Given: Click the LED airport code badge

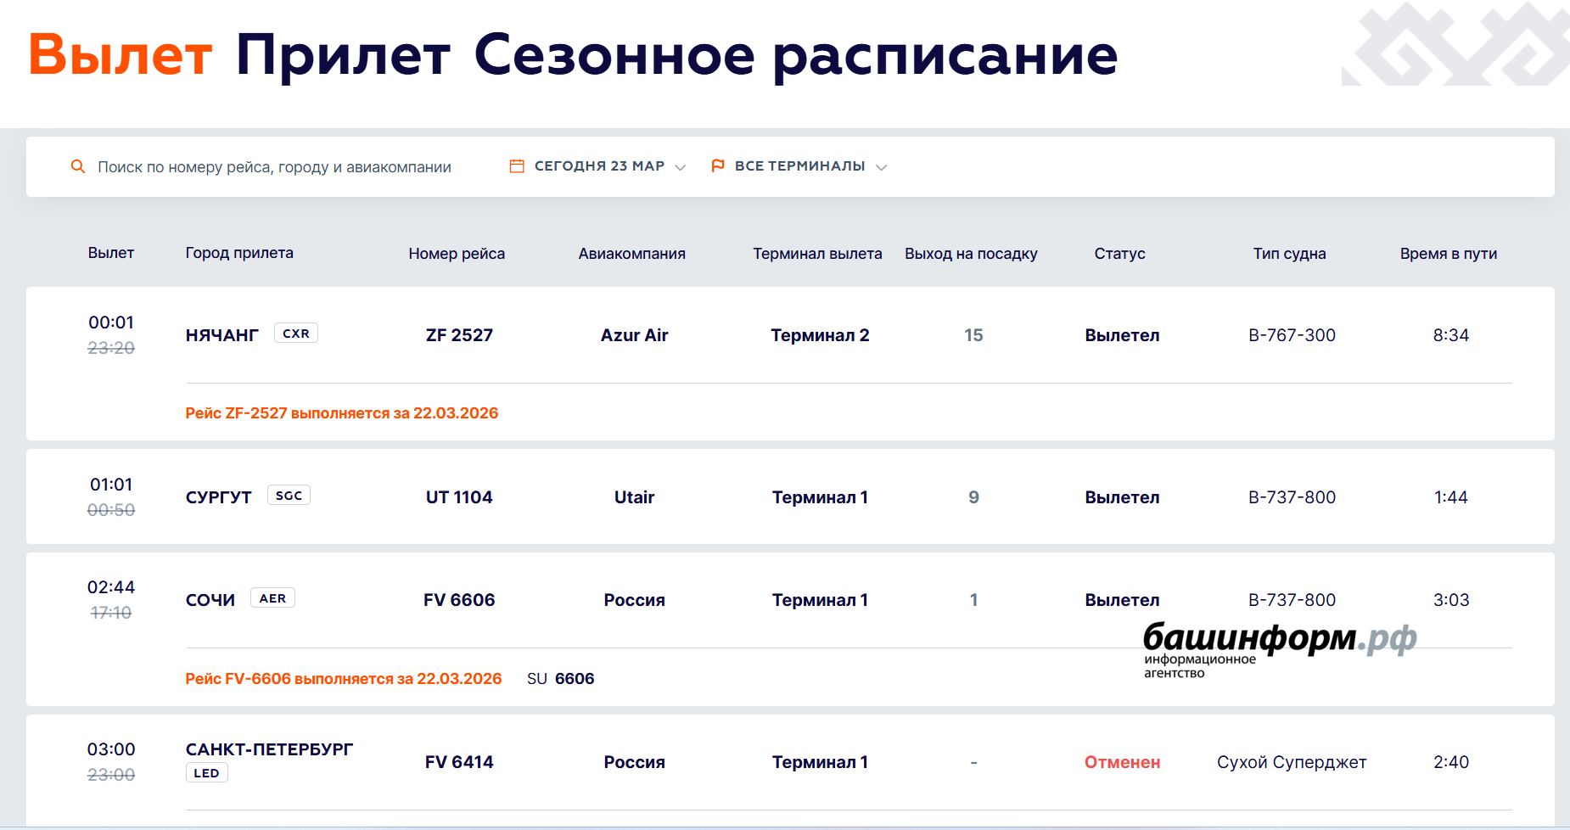Looking at the screenshot, I should (206, 773).
